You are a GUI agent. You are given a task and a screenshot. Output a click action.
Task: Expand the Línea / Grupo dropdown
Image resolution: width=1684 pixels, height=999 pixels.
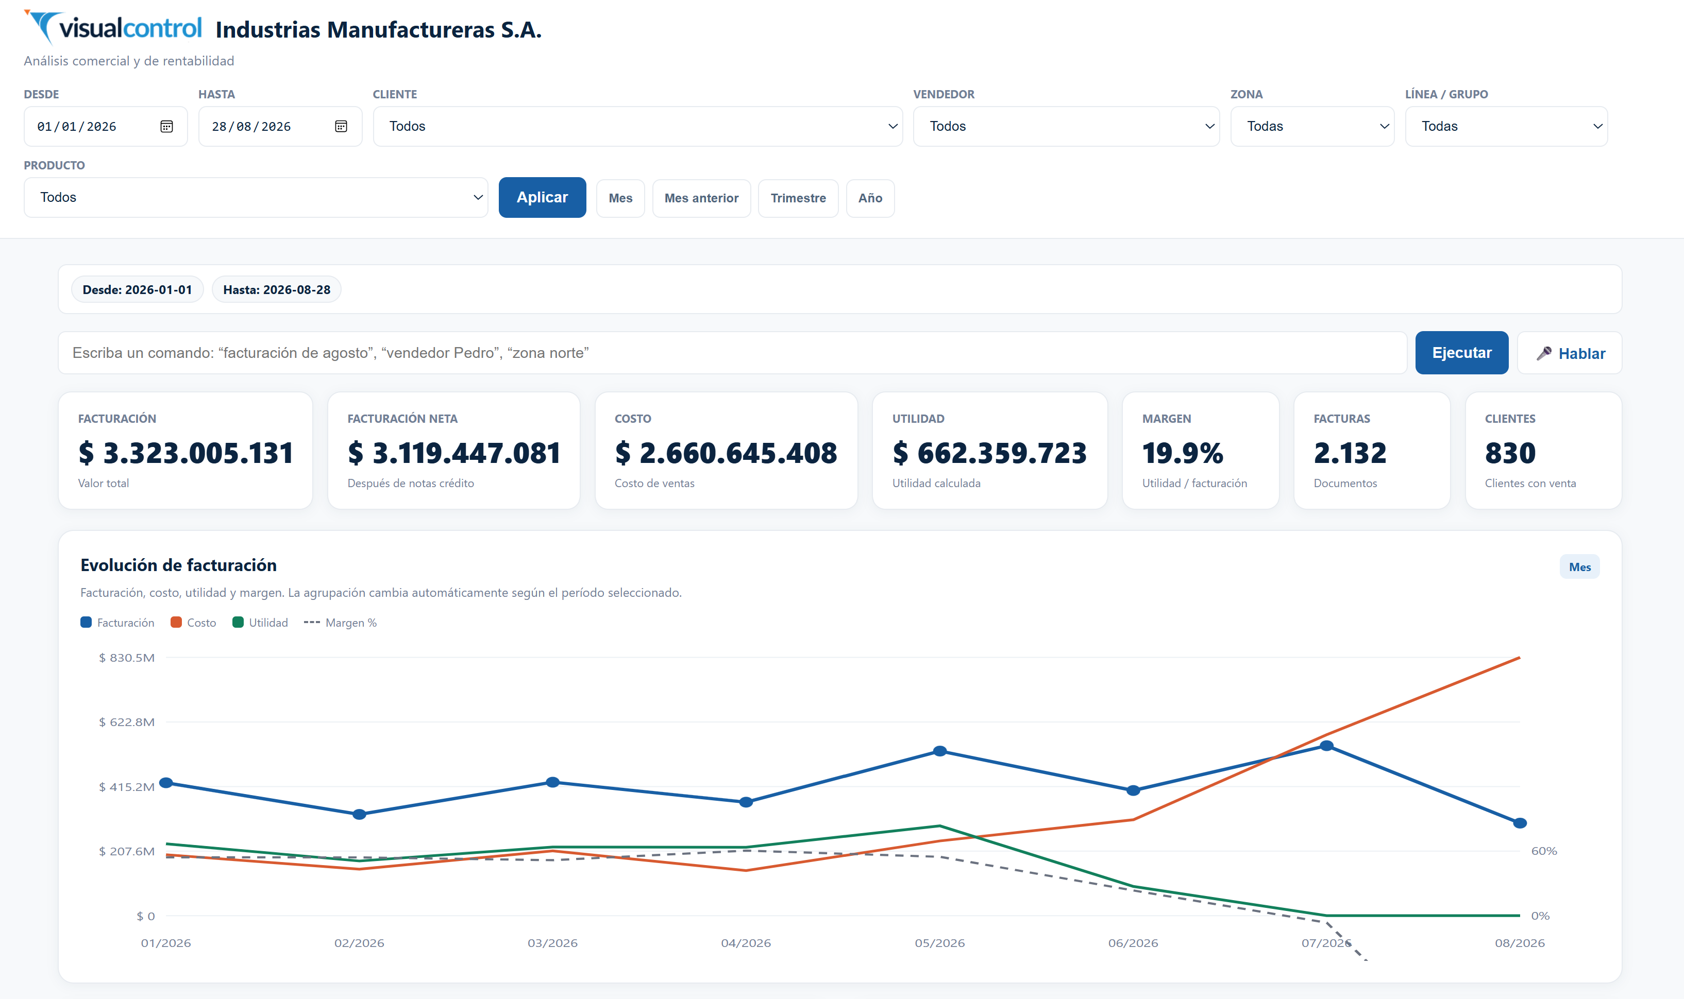(x=1506, y=127)
